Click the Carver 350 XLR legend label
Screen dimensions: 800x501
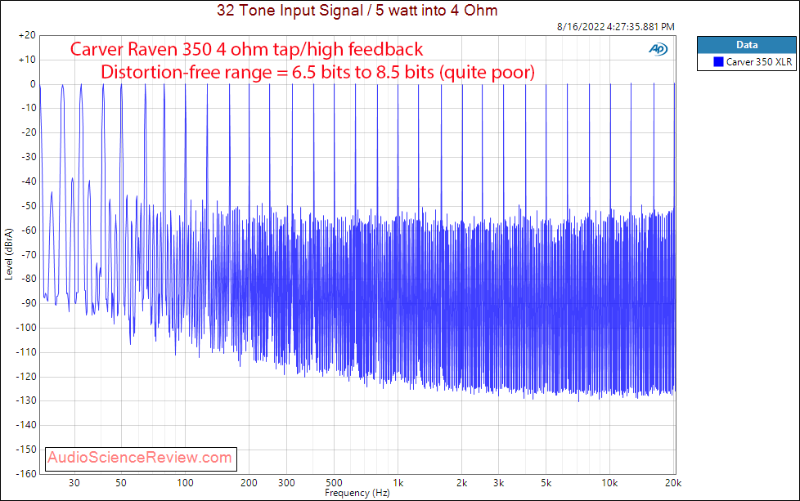[758, 61]
